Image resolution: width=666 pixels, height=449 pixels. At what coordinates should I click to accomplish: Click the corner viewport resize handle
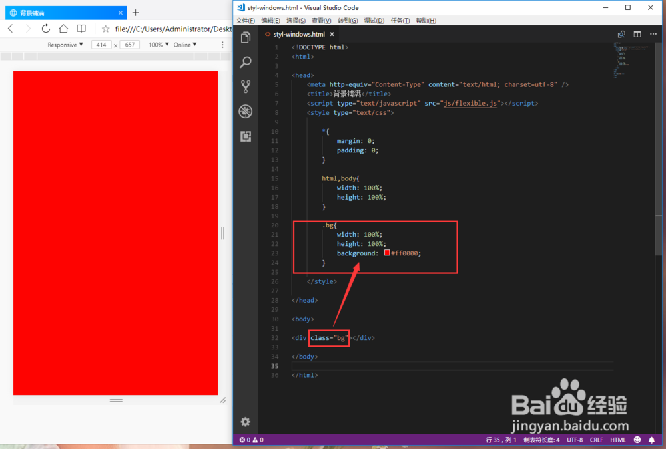pos(222,400)
